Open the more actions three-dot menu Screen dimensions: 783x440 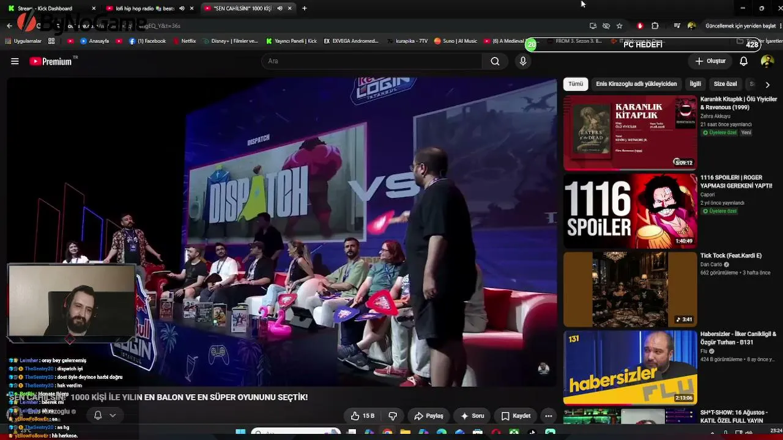click(x=549, y=416)
